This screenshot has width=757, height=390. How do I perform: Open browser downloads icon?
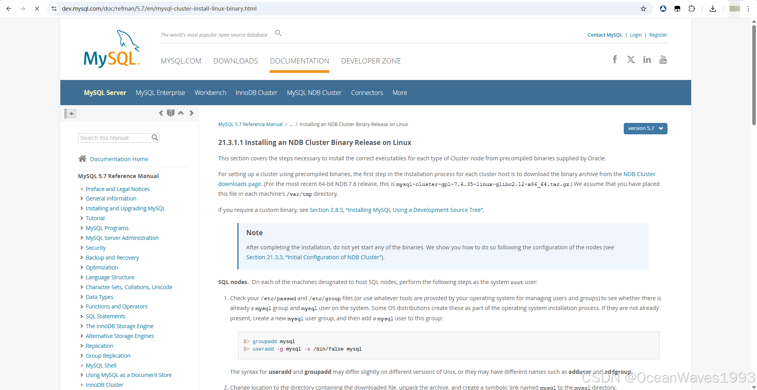(713, 9)
